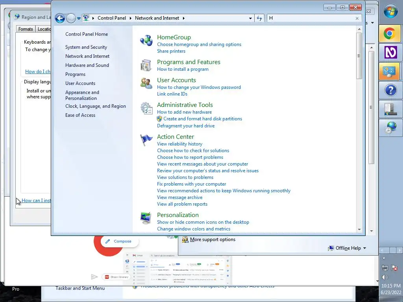Open Ease of Access category

80,115
